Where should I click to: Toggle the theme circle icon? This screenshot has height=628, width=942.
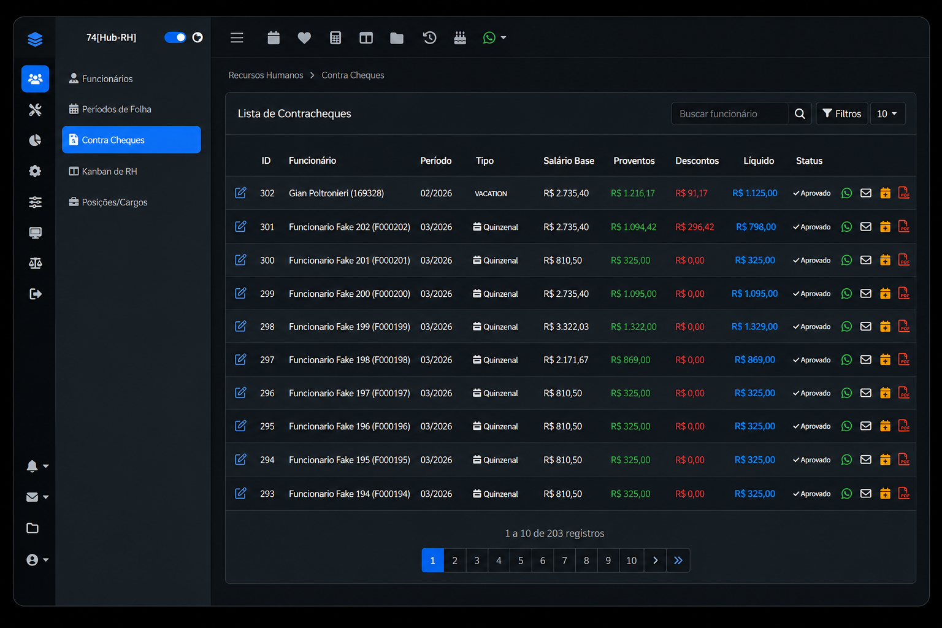(x=197, y=37)
